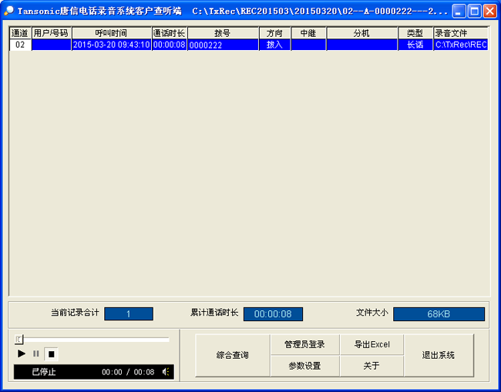Click the application icon in title bar
501x392 pixels.
click(x=9, y=11)
